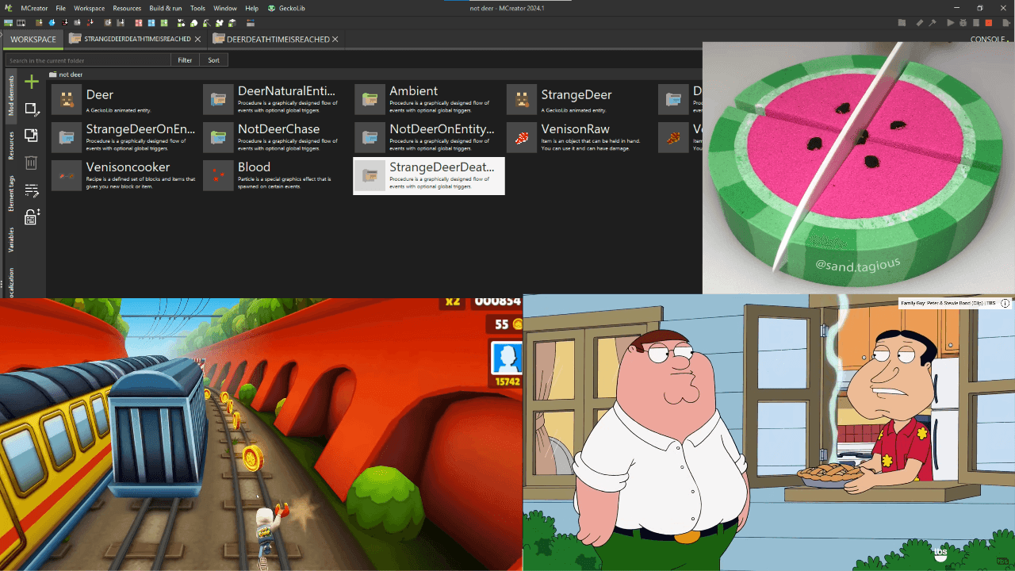Run the client with the play icon

click(951, 23)
